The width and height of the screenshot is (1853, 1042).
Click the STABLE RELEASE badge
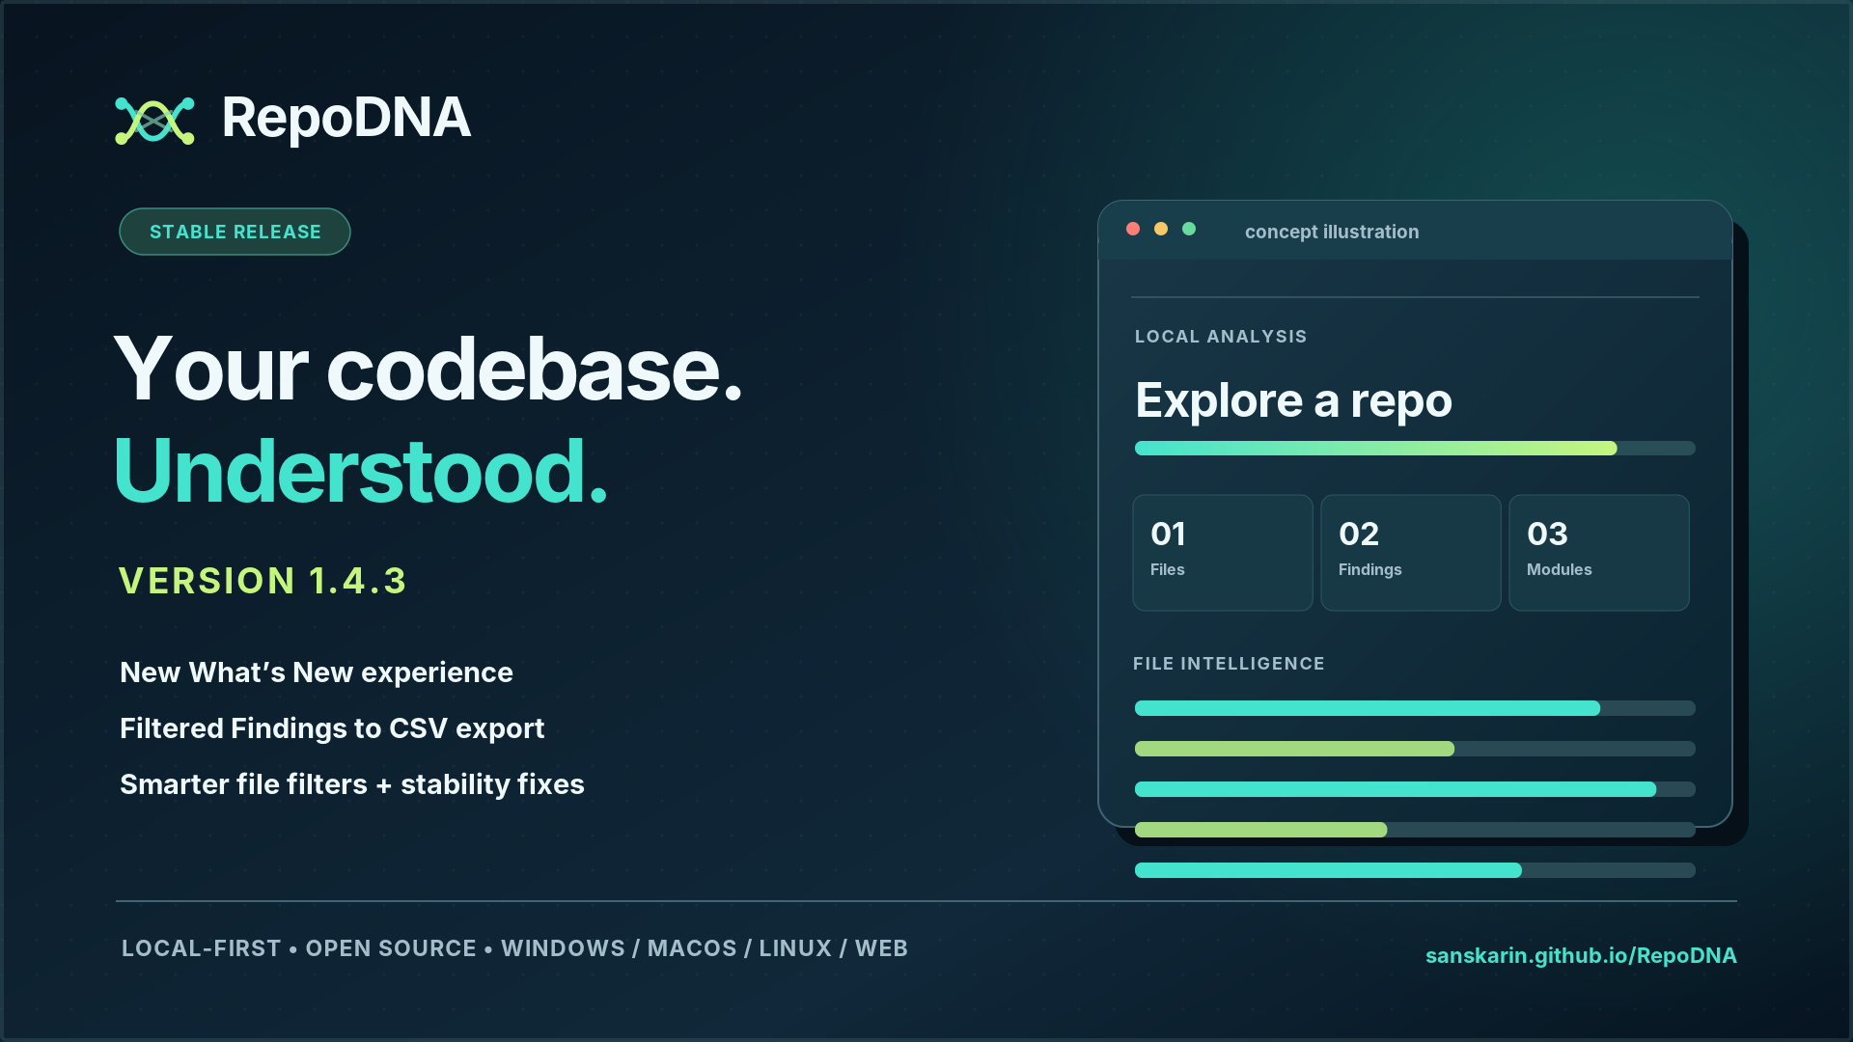pos(235,232)
